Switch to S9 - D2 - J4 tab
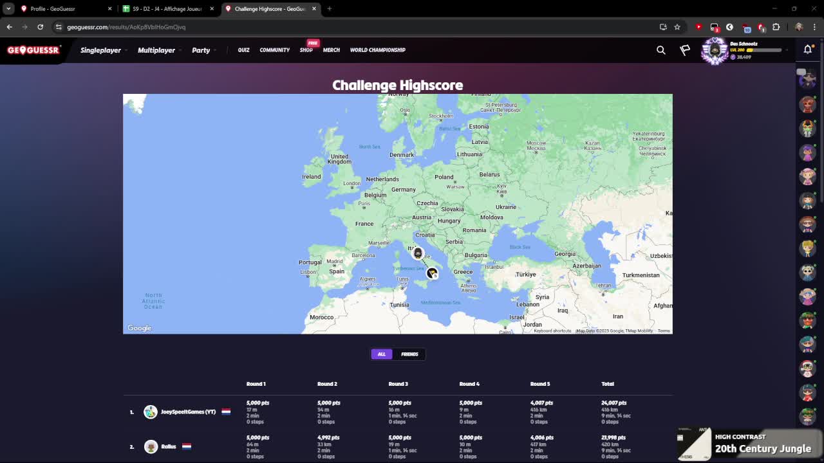The width and height of the screenshot is (824, 463). click(x=167, y=8)
